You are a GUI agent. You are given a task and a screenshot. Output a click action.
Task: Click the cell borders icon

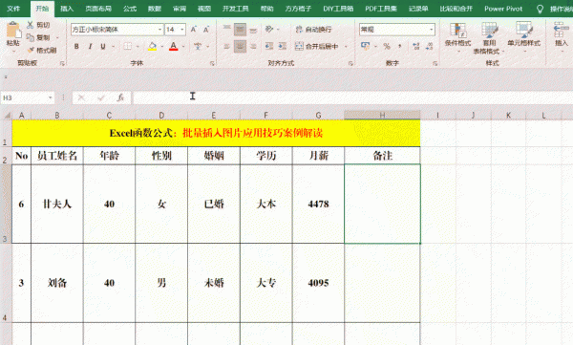[x=128, y=46]
